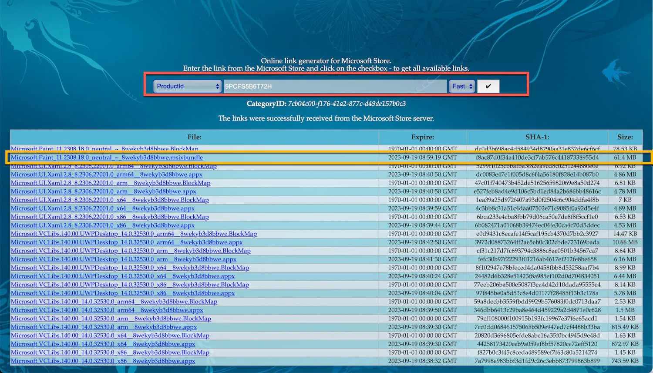The height and width of the screenshot is (373, 653).
Task: Download VCLibs UWPDesktop arm appx file
Action: click(124, 259)
